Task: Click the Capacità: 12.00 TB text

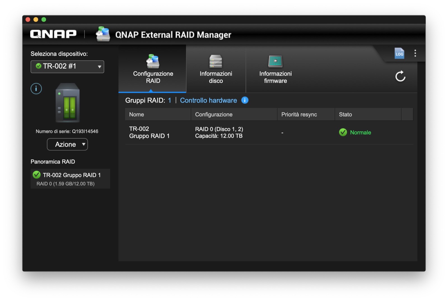Action: point(219,136)
